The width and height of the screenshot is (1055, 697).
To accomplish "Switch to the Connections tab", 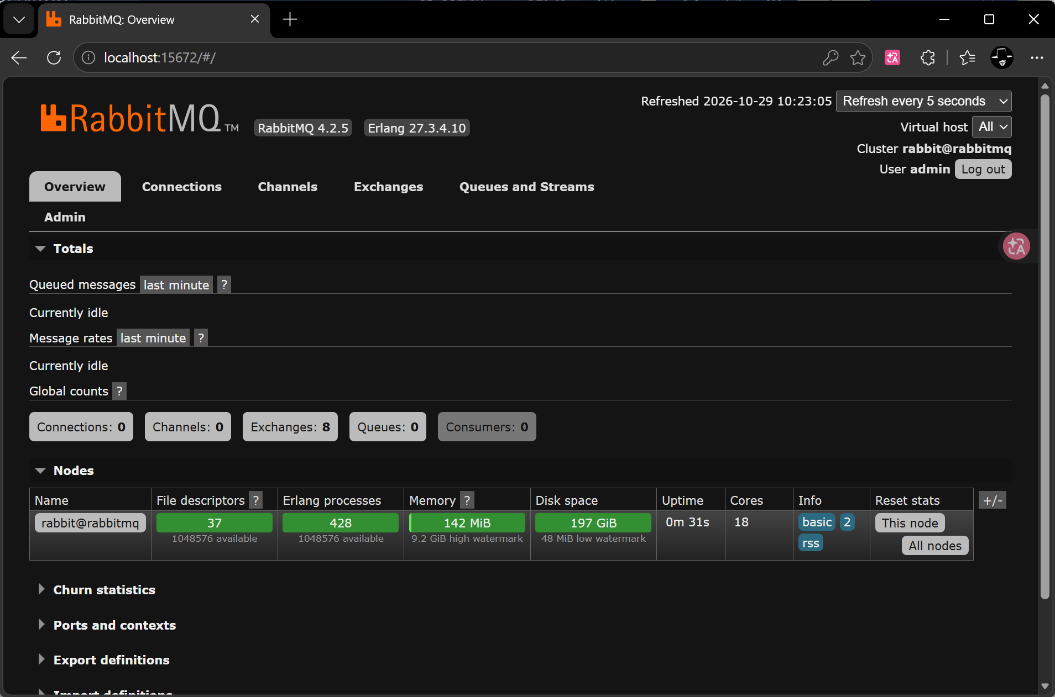I will coord(182,187).
